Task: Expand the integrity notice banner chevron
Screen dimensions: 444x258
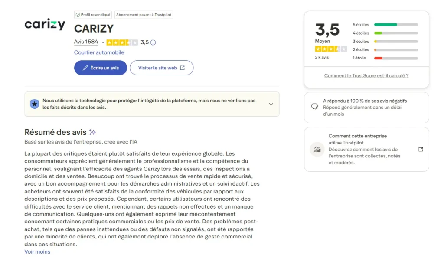Action: [x=271, y=104]
